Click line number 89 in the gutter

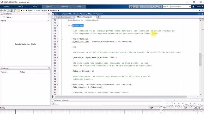pos(55,71)
